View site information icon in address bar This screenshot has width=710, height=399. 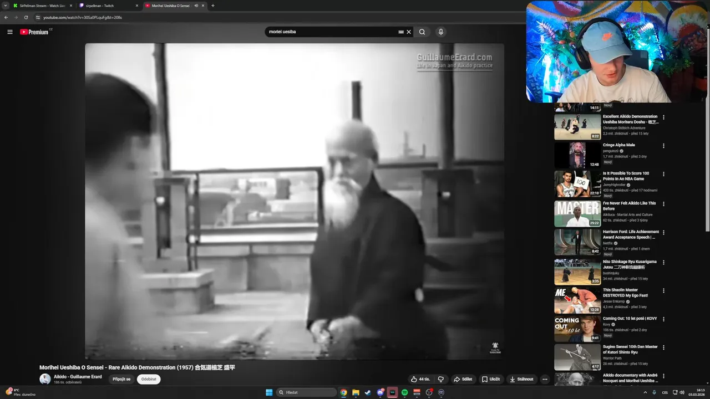pos(38,17)
